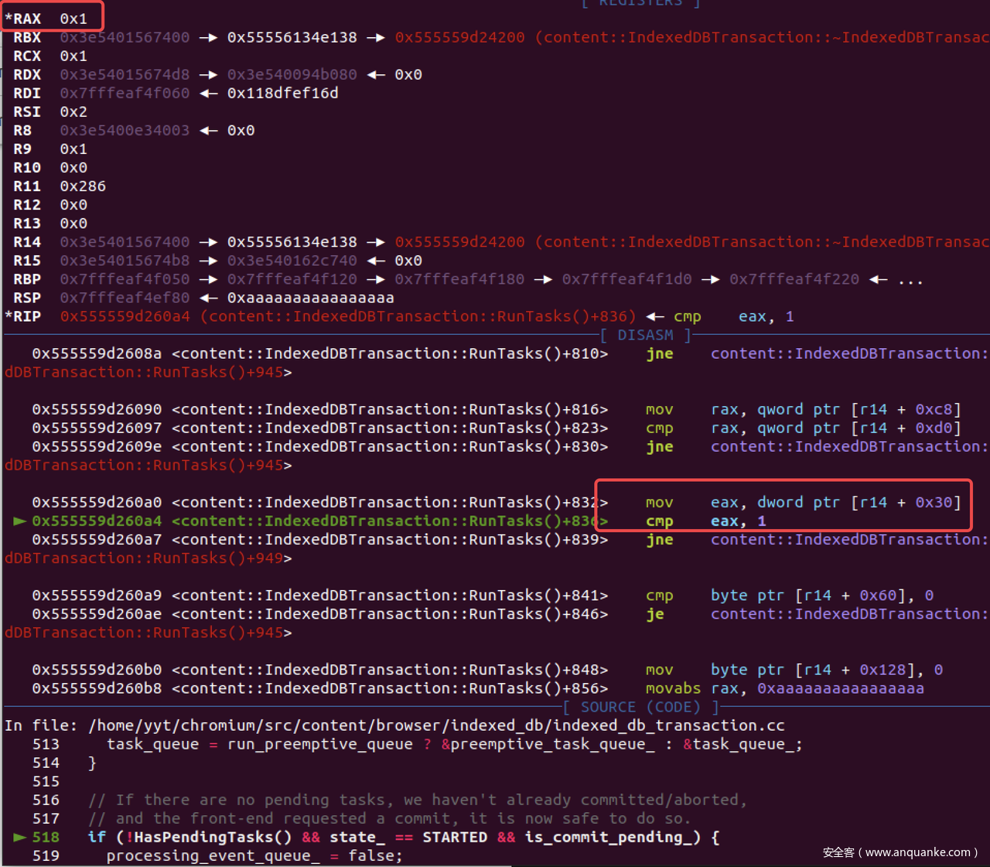
Task: Click the processing_event_queue_ statement on line 519
Action: (254, 855)
